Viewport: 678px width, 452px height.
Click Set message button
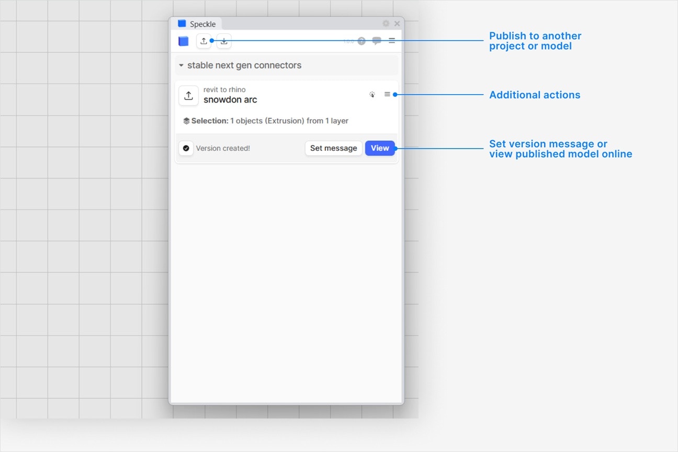click(334, 148)
